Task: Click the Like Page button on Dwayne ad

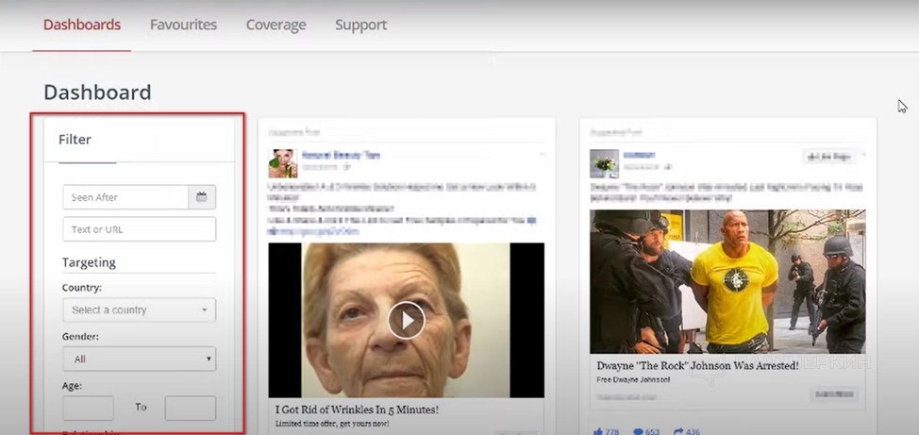Action: (829, 157)
